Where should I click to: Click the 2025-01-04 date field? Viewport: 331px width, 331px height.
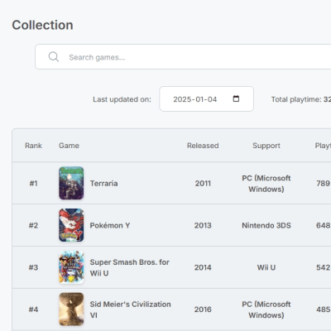(x=206, y=99)
